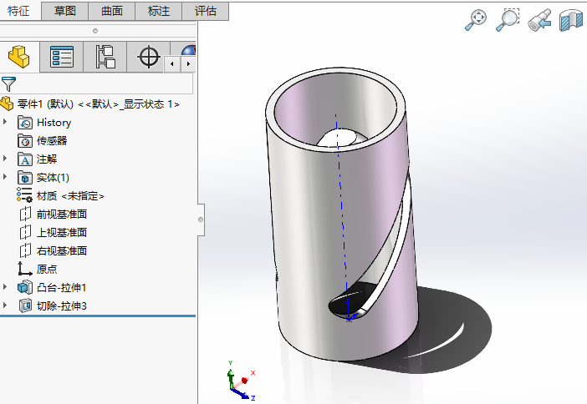The height and width of the screenshot is (404, 587).
Task: Expand the History folder node
Action: pyautogui.click(x=6, y=123)
